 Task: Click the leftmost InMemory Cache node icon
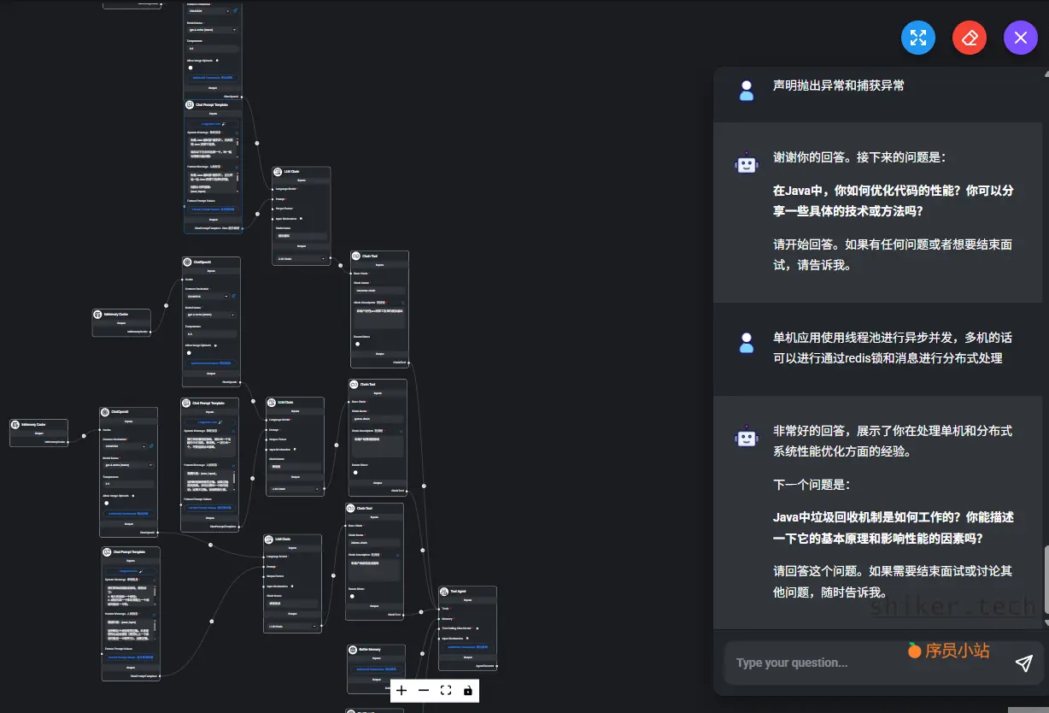(15, 425)
